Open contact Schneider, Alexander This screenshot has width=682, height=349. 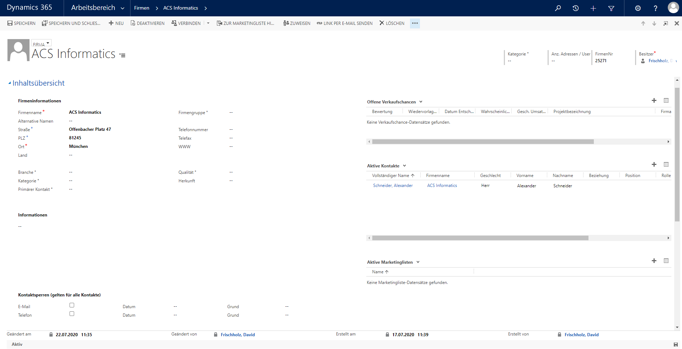[x=393, y=186]
